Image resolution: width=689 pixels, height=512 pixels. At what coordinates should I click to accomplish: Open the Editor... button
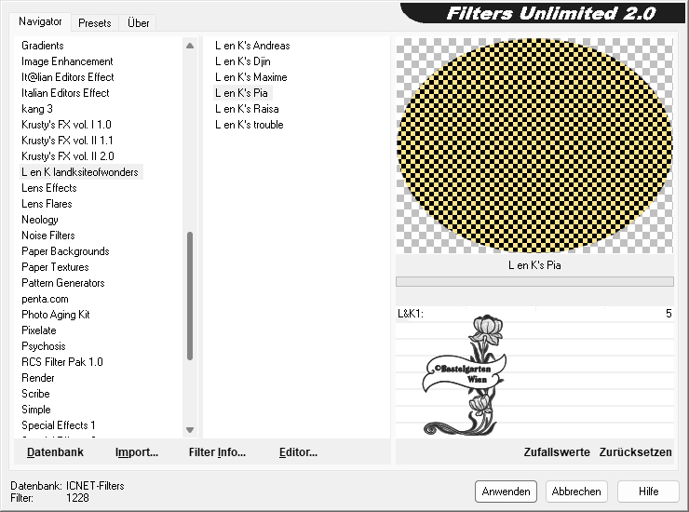click(298, 452)
